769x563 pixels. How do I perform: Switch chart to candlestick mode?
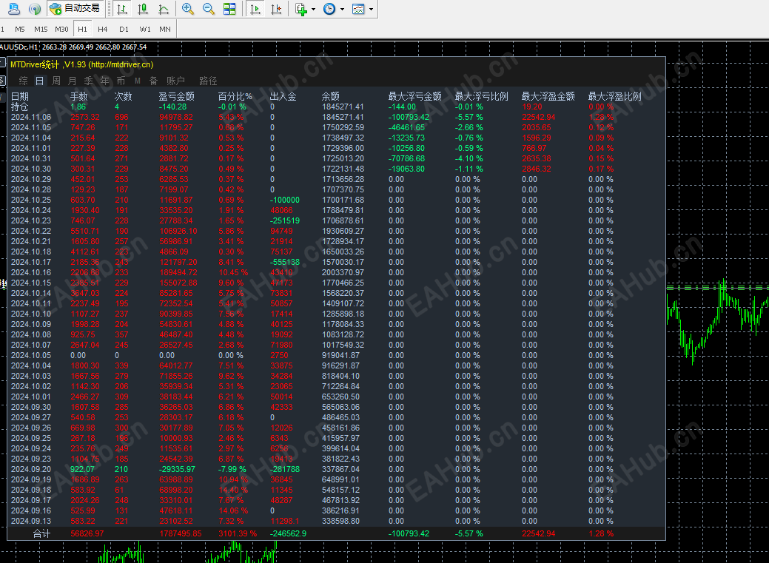coord(143,9)
